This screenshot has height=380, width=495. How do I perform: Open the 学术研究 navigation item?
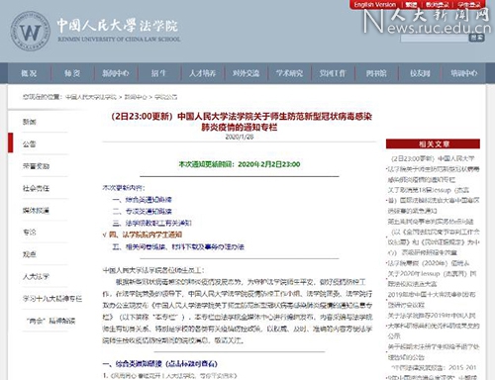click(x=289, y=73)
